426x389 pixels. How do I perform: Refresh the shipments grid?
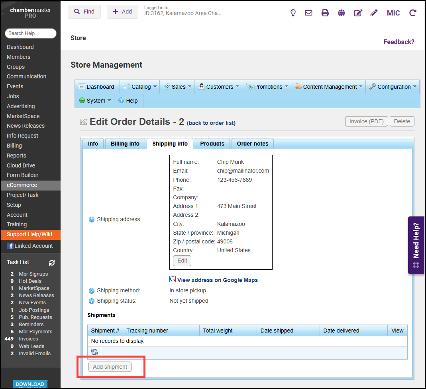pos(94,352)
